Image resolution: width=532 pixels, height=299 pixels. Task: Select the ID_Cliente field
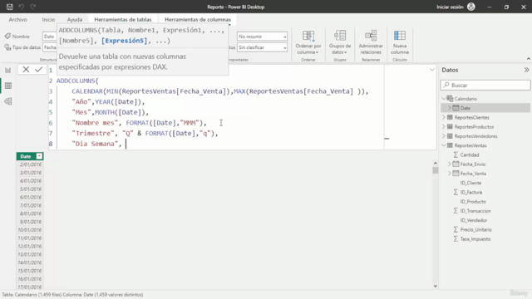point(470,183)
